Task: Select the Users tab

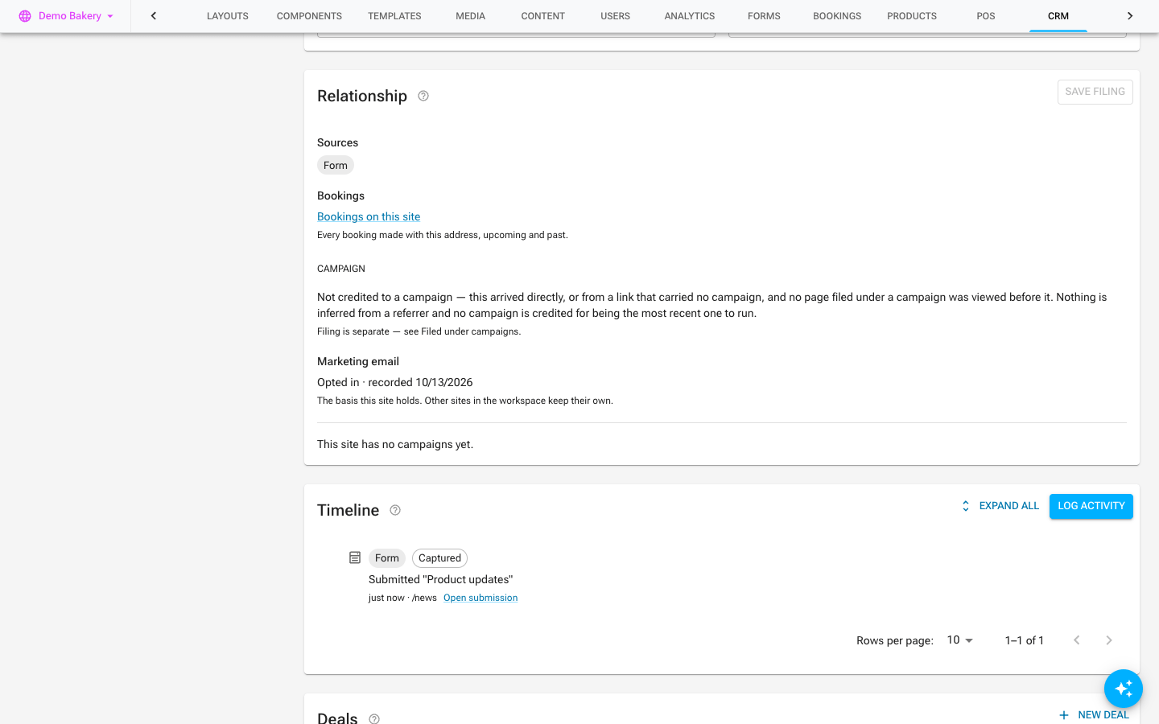Action: pos(616,16)
